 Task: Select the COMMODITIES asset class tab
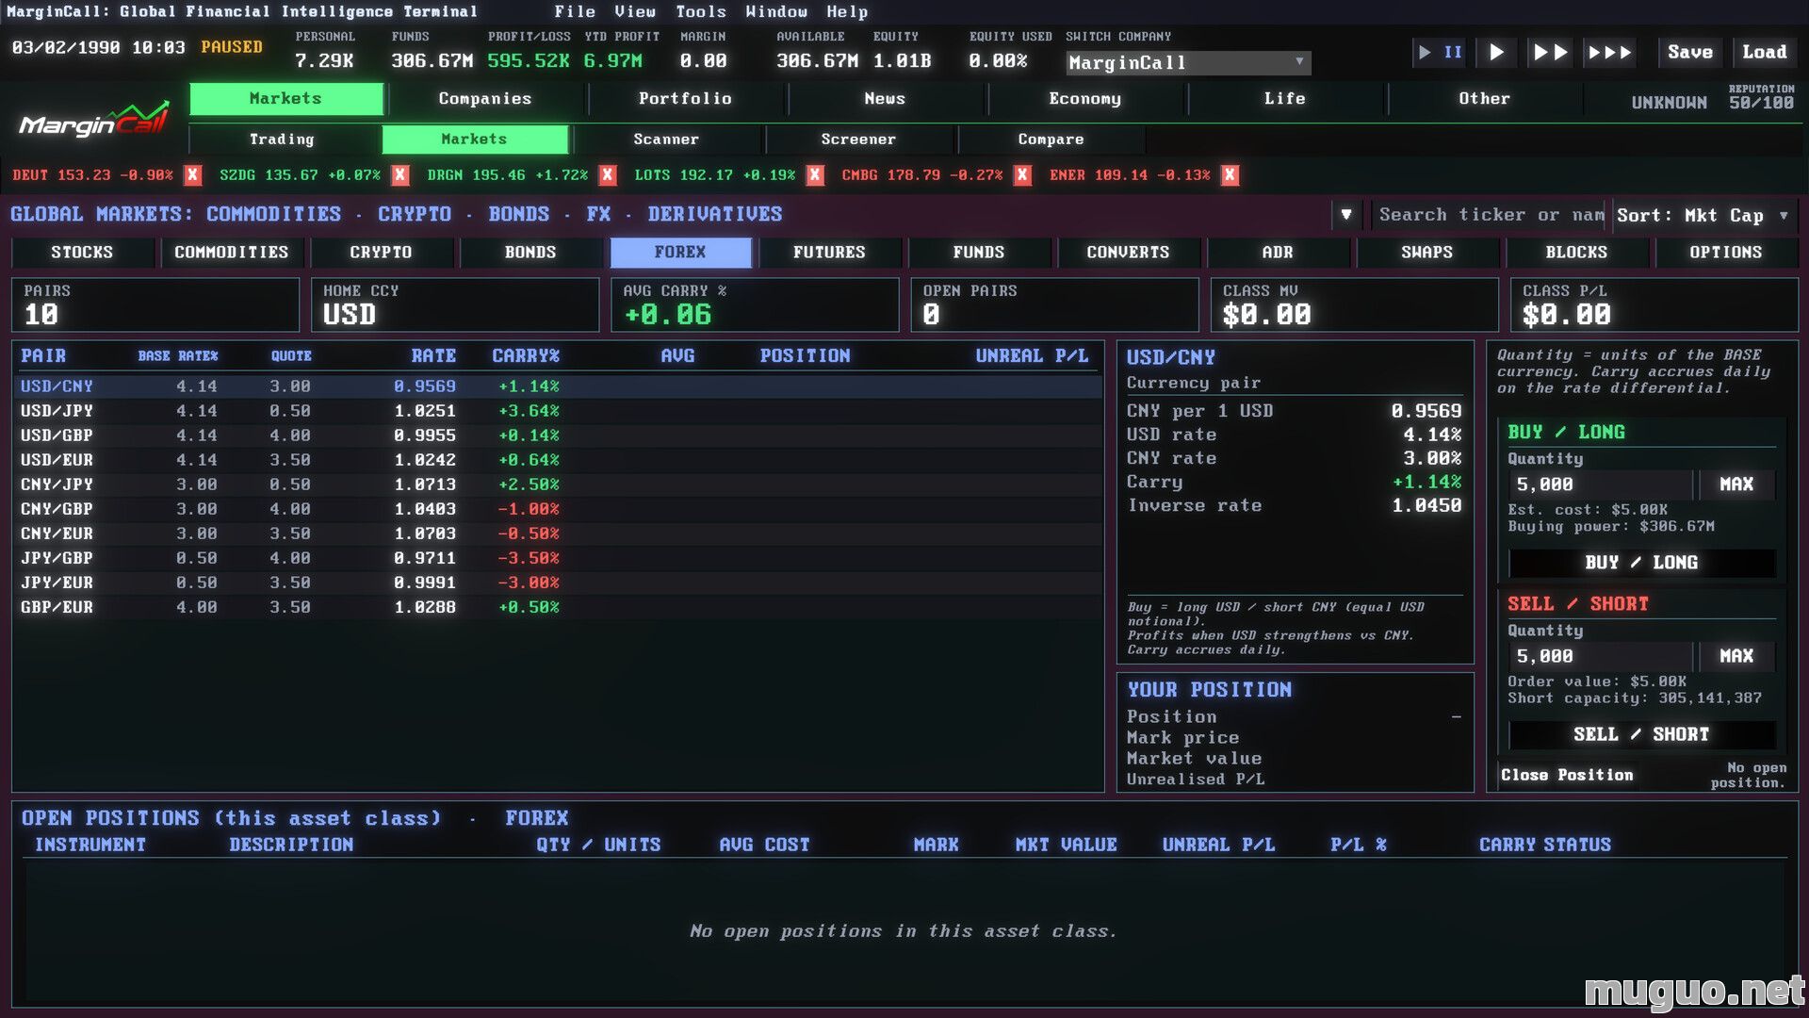coord(231,253)
